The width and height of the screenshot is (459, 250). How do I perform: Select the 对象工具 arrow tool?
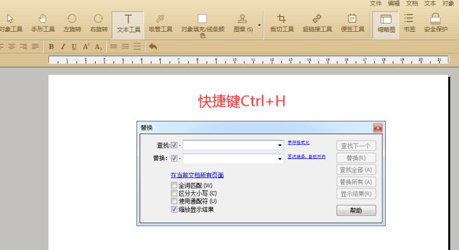click(11, 24)
